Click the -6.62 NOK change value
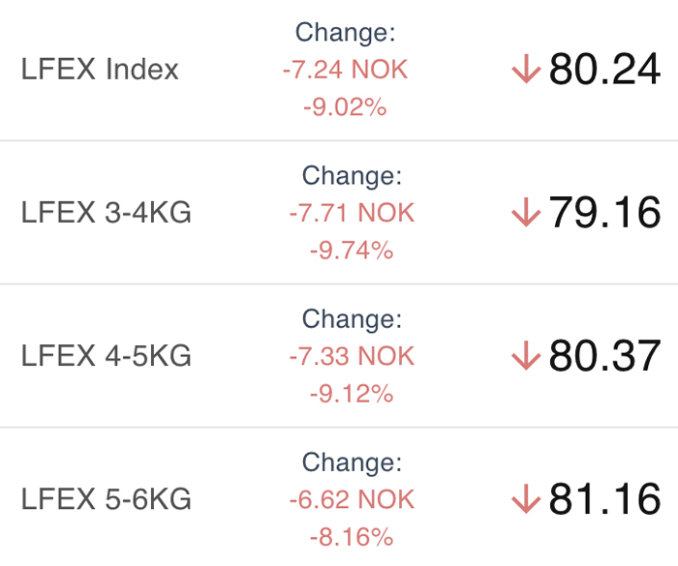The height and width of the screenshot is (566, 678). (x=352, y=499)
